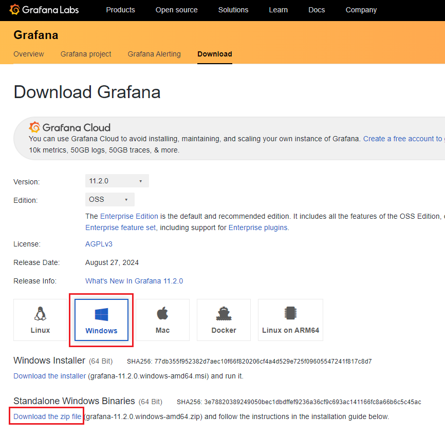445x437 pixels.
Task: Click the grafana-11.2.0.windows-amd64.msi filename text
Action: (x=148, y=376)
